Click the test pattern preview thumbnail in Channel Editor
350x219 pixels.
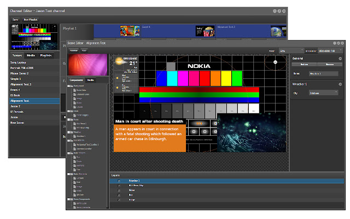coord(34,37)
